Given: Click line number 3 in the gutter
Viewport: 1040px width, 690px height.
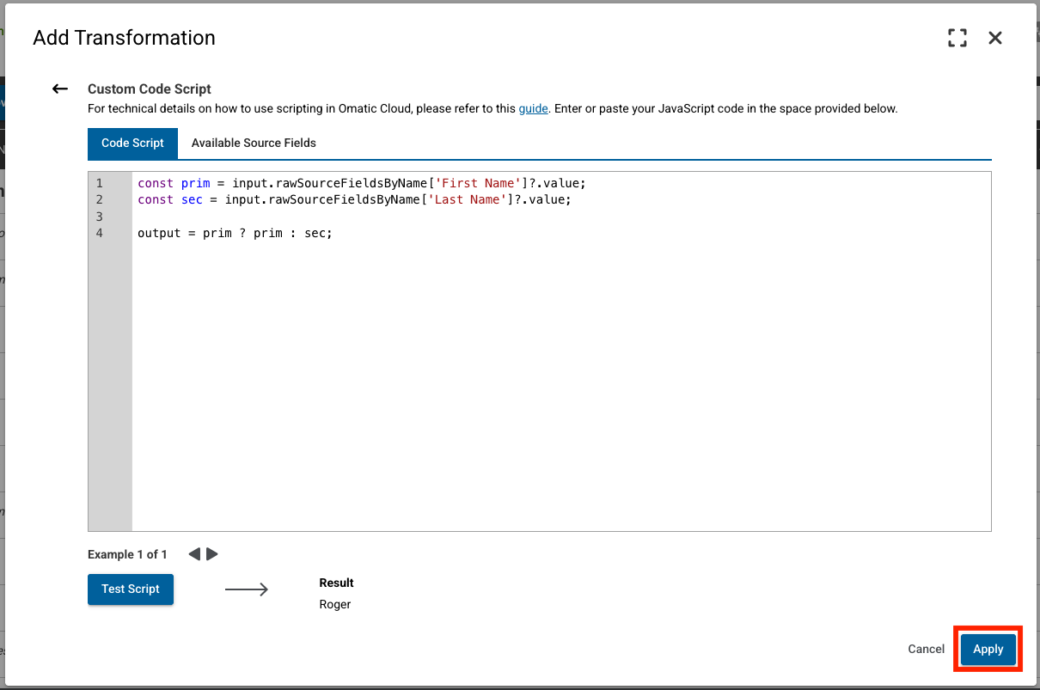Looking at the screenshot, I should (x=100, y=217).
